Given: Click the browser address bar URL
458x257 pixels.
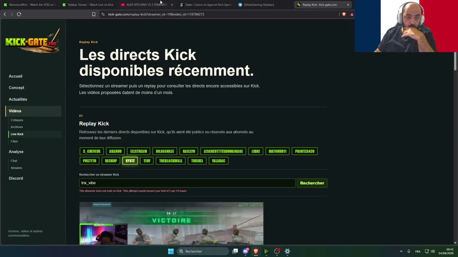Looking at the screenshot, I should coord(156,14).
